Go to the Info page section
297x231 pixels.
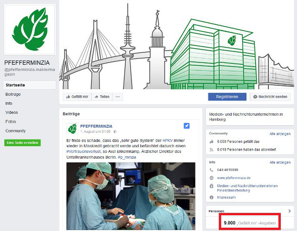9,103
